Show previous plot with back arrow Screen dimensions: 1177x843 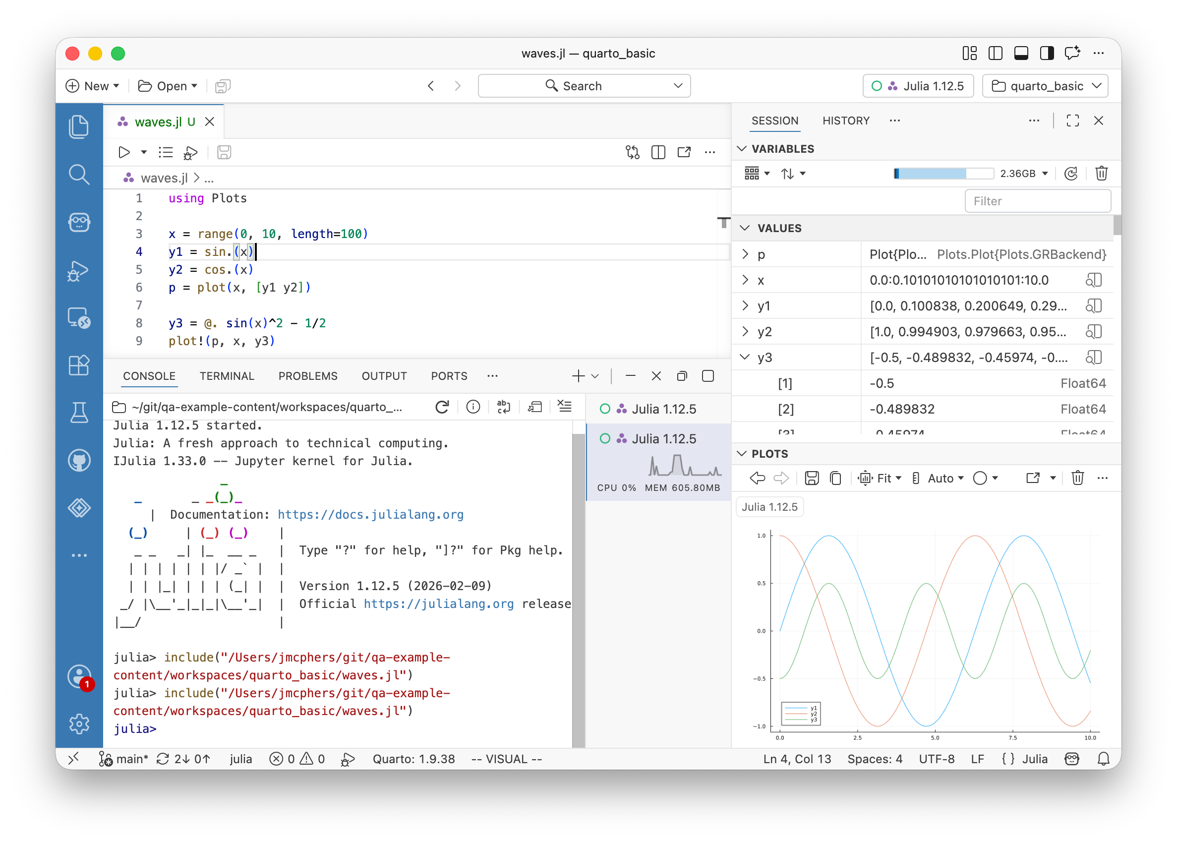(x=758, y=479)
